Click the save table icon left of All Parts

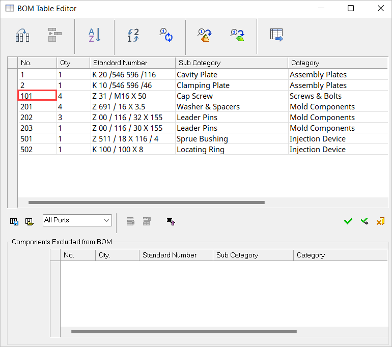14,221
